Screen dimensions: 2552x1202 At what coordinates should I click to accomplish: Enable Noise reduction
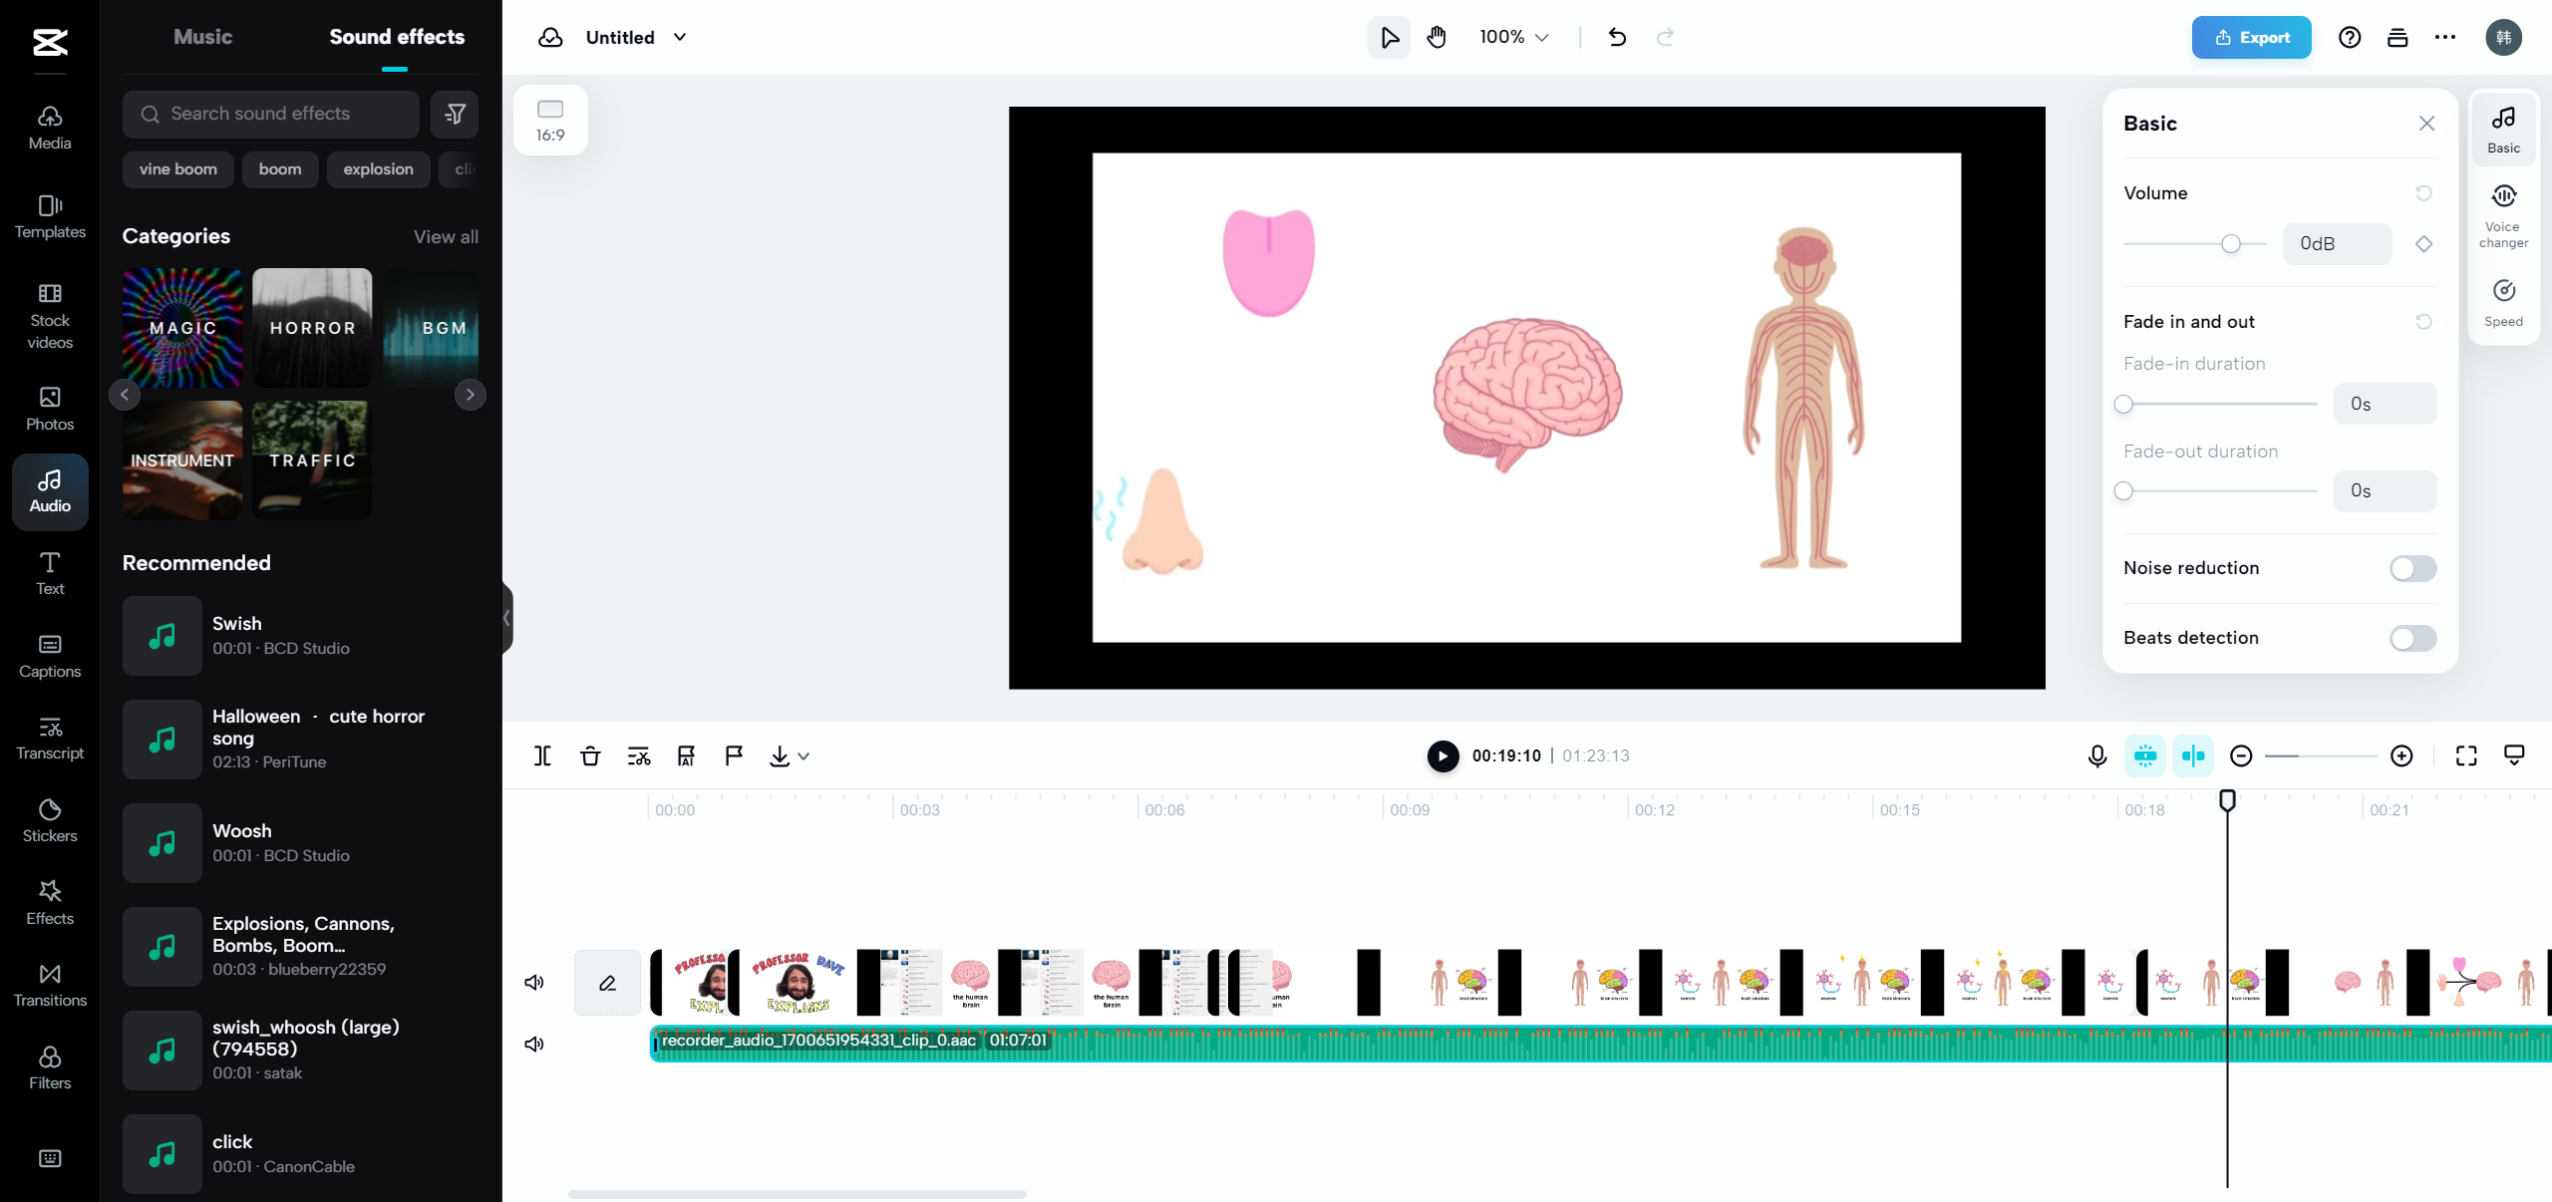click(x=2411, y=568)
